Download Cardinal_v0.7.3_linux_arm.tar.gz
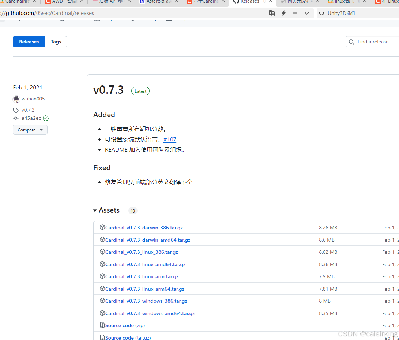The width and height of the screenshot is (399, 340). click(x=142, y=276)
